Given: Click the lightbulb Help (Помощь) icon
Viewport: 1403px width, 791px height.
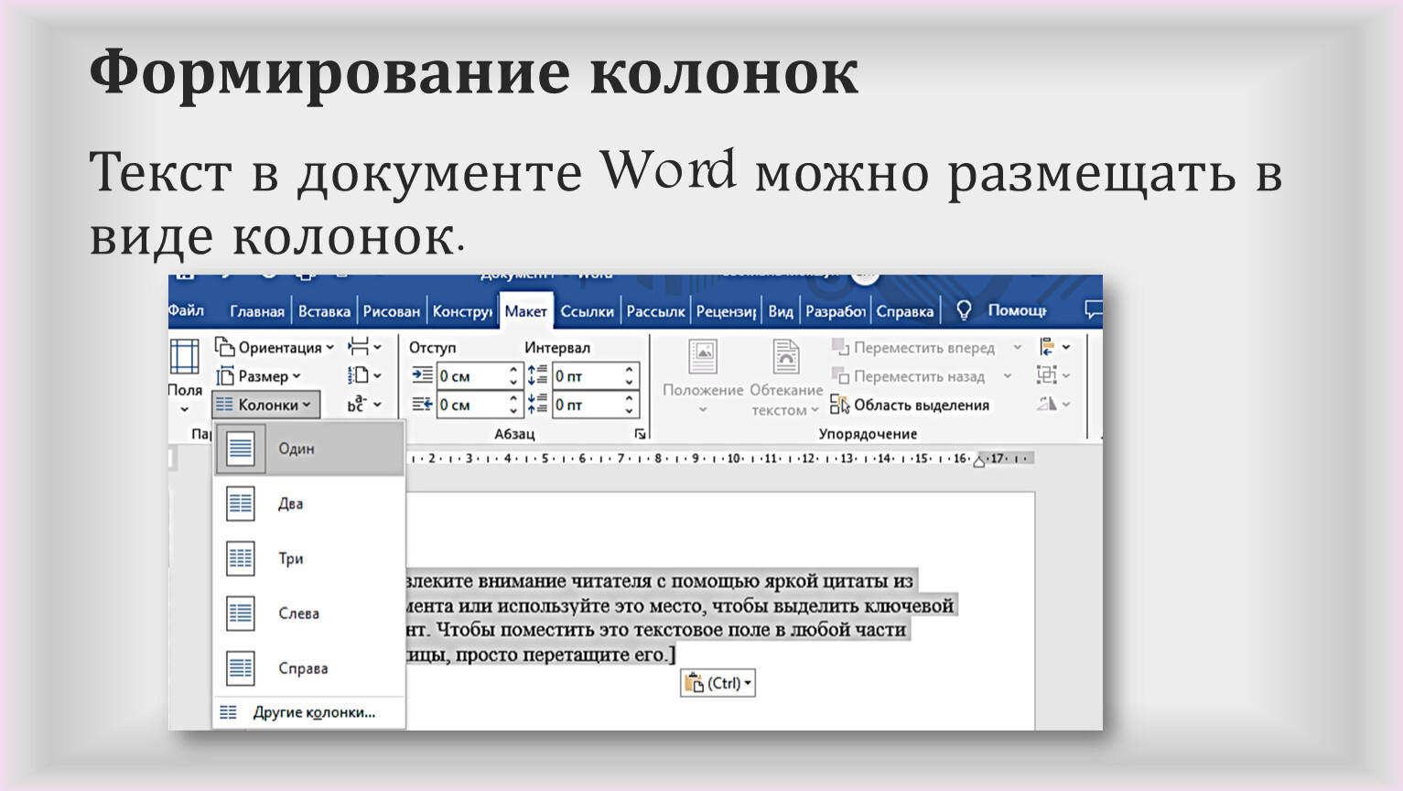Looking at the screenshot, I should (964, 311).
